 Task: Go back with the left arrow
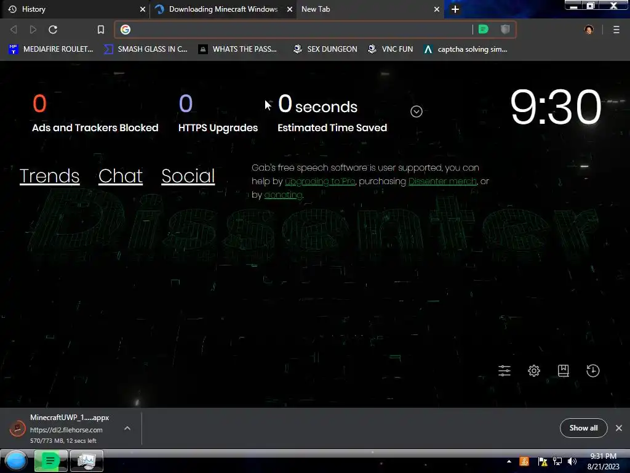(x=14, y=30)
